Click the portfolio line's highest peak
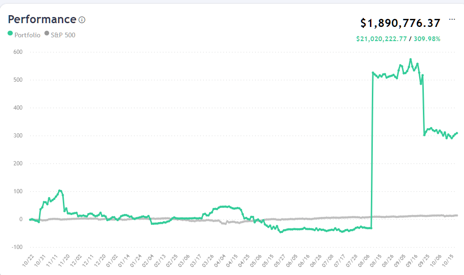The image size is (464, 275). coord(411,59)
